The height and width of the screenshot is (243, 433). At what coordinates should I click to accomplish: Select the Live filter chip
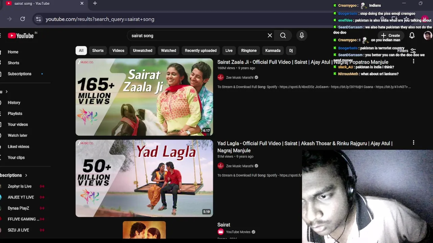229,51
